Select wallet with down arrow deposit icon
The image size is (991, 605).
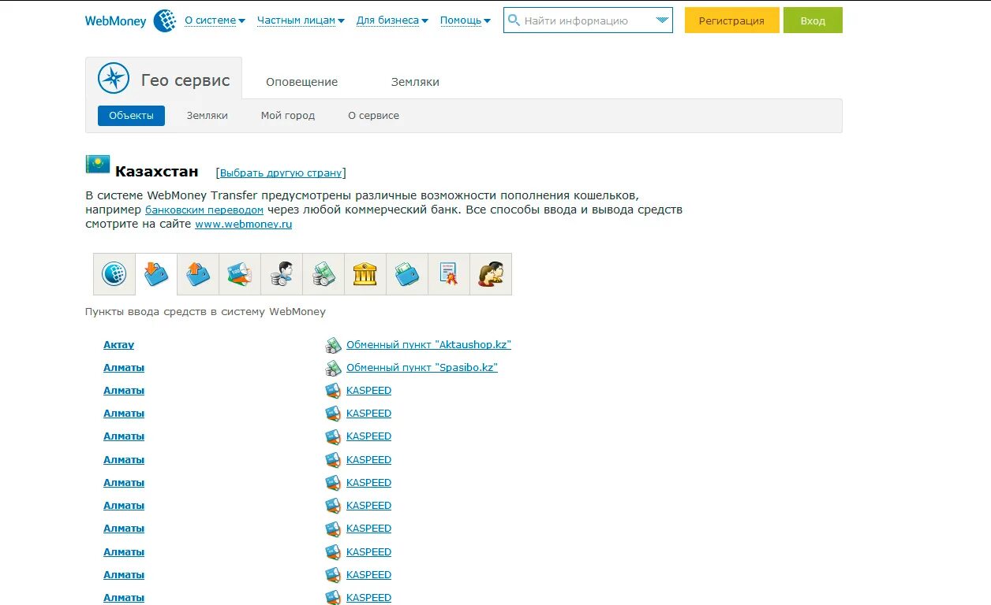click(156, 274)
